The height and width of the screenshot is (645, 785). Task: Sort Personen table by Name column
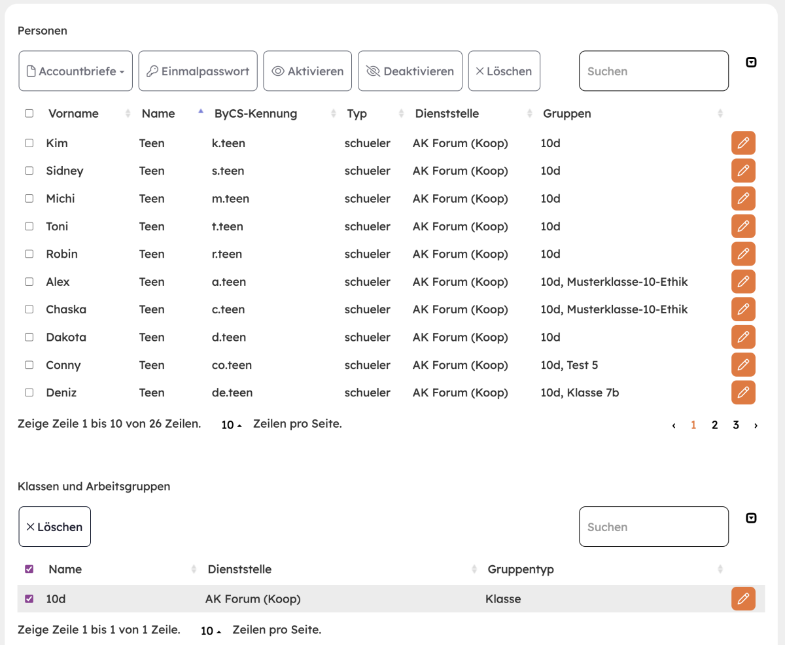(x=158, y=114)
